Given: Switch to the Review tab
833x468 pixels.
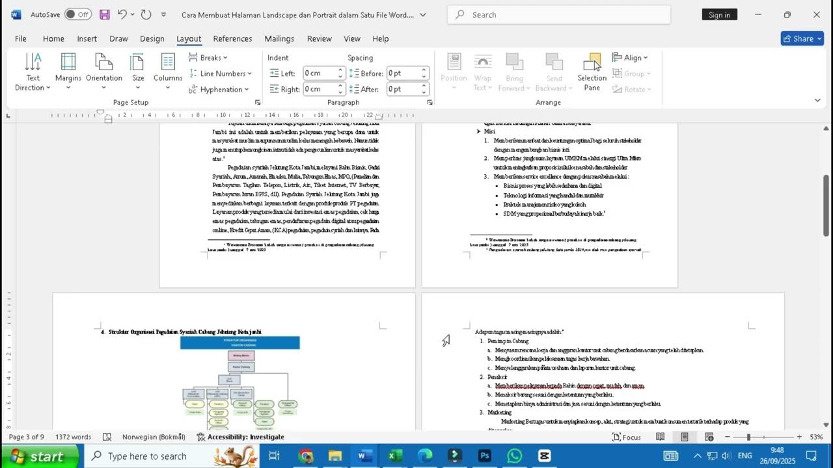Looking at the screenshot, I should coord(319,38).
